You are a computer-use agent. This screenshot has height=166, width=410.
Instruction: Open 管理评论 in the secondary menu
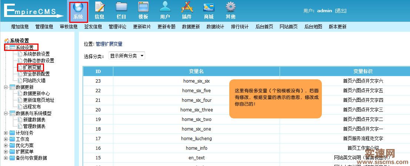pyautogui.click(x=117, y=27)
